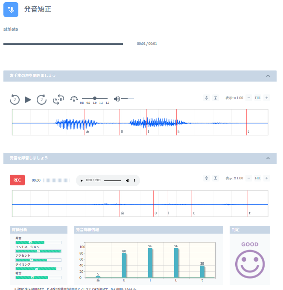Click the 発音 score bar showing 63
Image resolution: width=283 pixels, height=290 pixels.
[38, 243]
